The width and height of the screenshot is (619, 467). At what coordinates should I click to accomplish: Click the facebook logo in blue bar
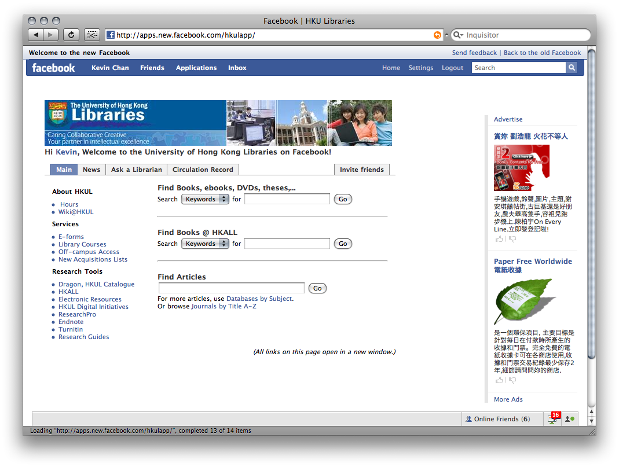click(53, 68)
